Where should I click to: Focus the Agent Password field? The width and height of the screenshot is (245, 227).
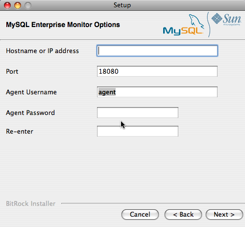pos(138,113)
